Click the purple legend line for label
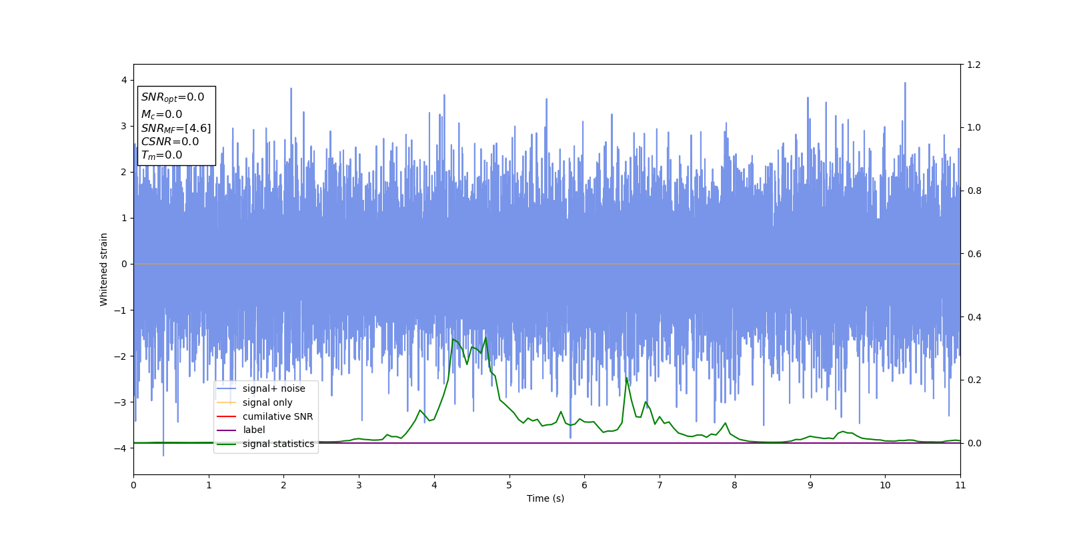Image resolution: width=1067 pixels, height=533 pixels. 227,430
